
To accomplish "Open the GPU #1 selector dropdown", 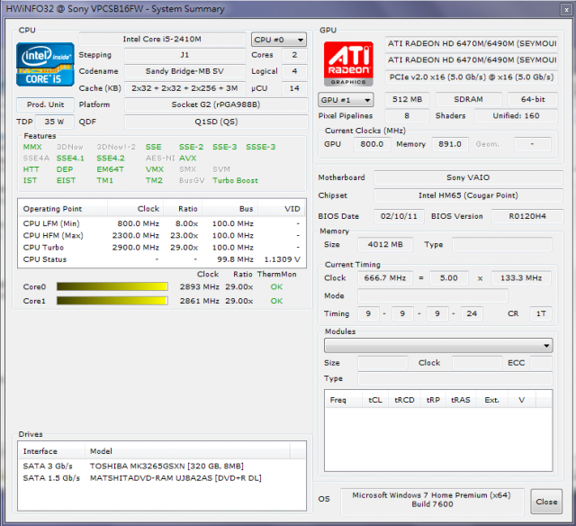I will [346, 100].
